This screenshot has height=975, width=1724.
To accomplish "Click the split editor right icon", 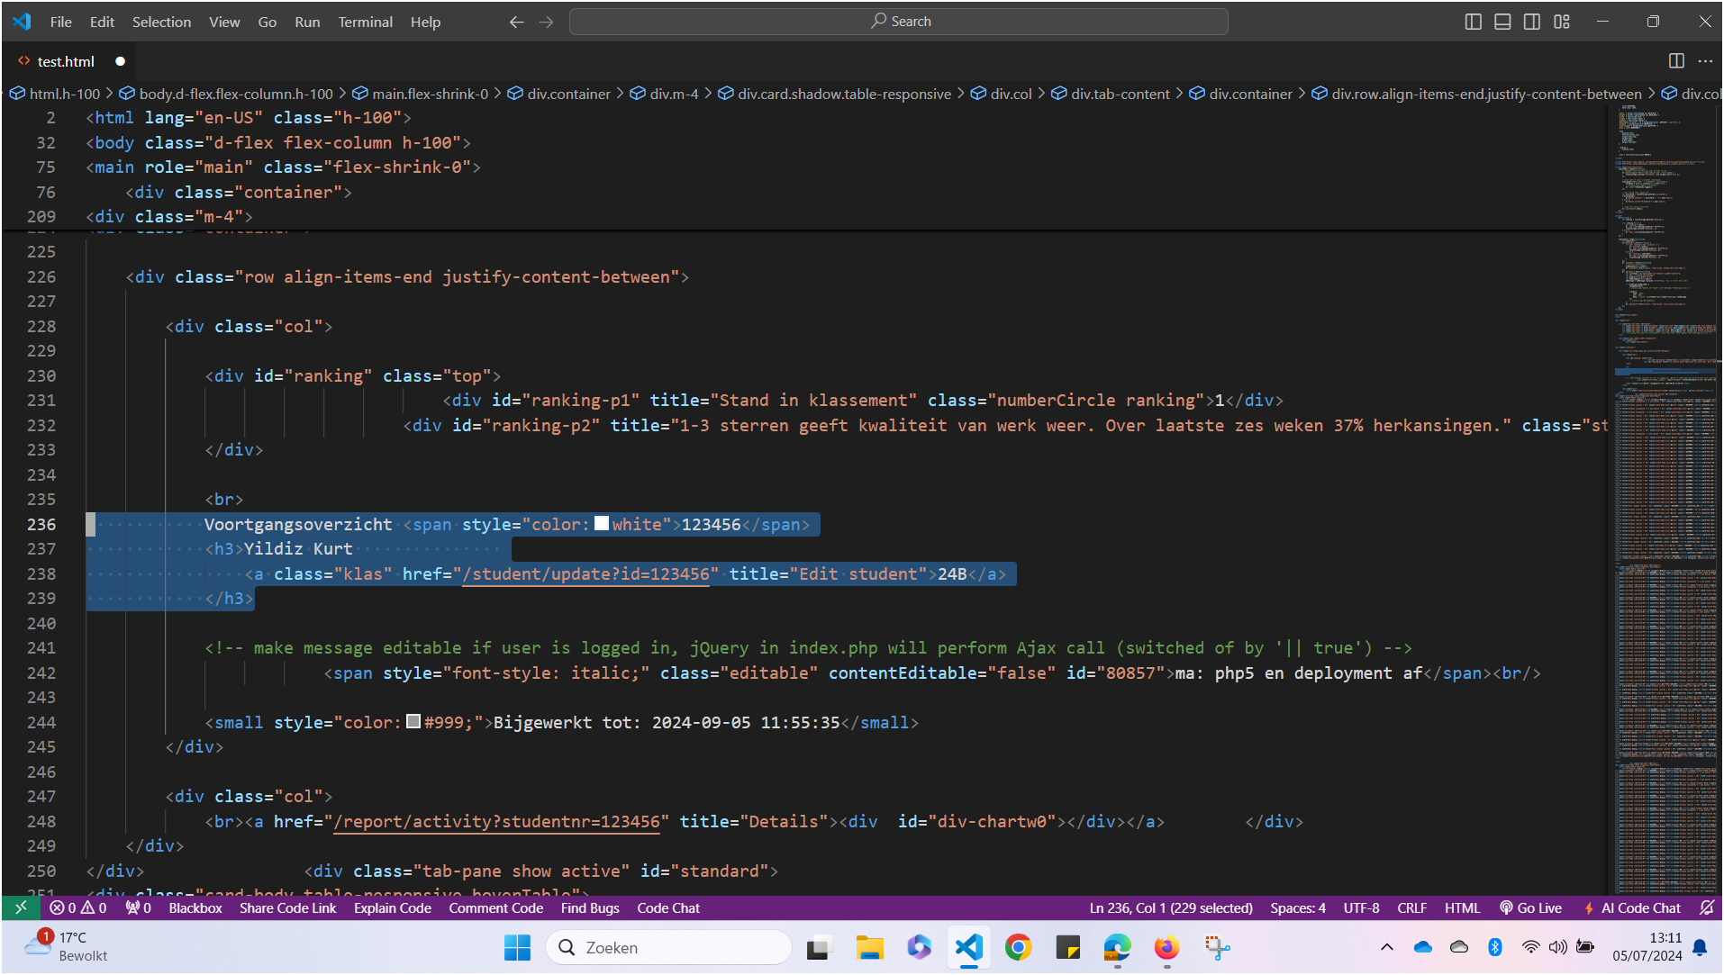I will 1676,61.
